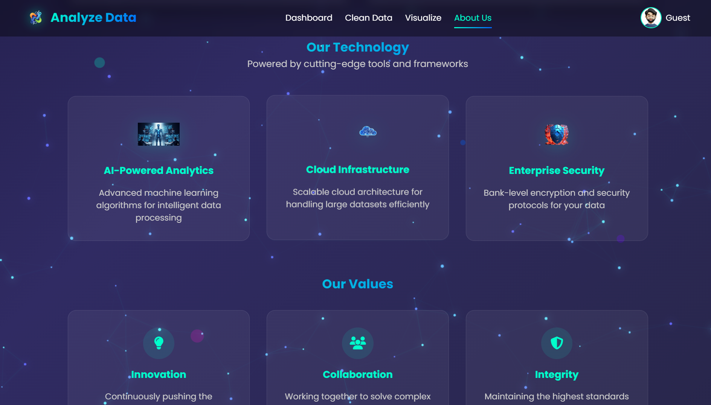711x405 pixels.
Task: Click the Guest user avatar
Action: [x=651, y=18]
